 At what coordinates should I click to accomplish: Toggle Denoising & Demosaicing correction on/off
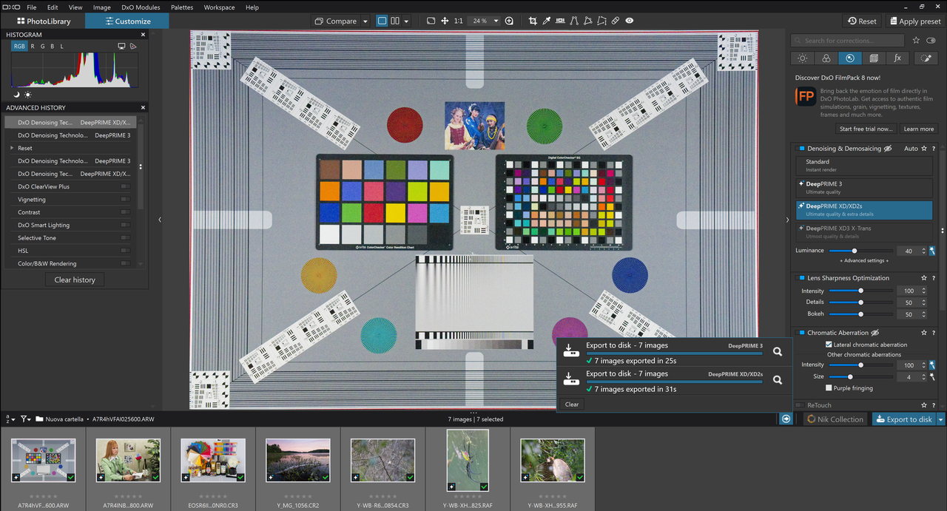801,149
